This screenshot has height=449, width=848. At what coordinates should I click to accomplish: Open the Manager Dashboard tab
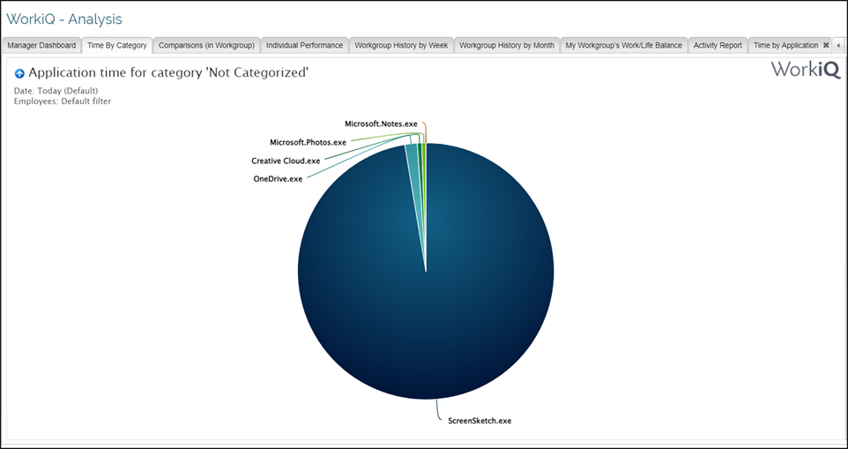coord(41,45)
